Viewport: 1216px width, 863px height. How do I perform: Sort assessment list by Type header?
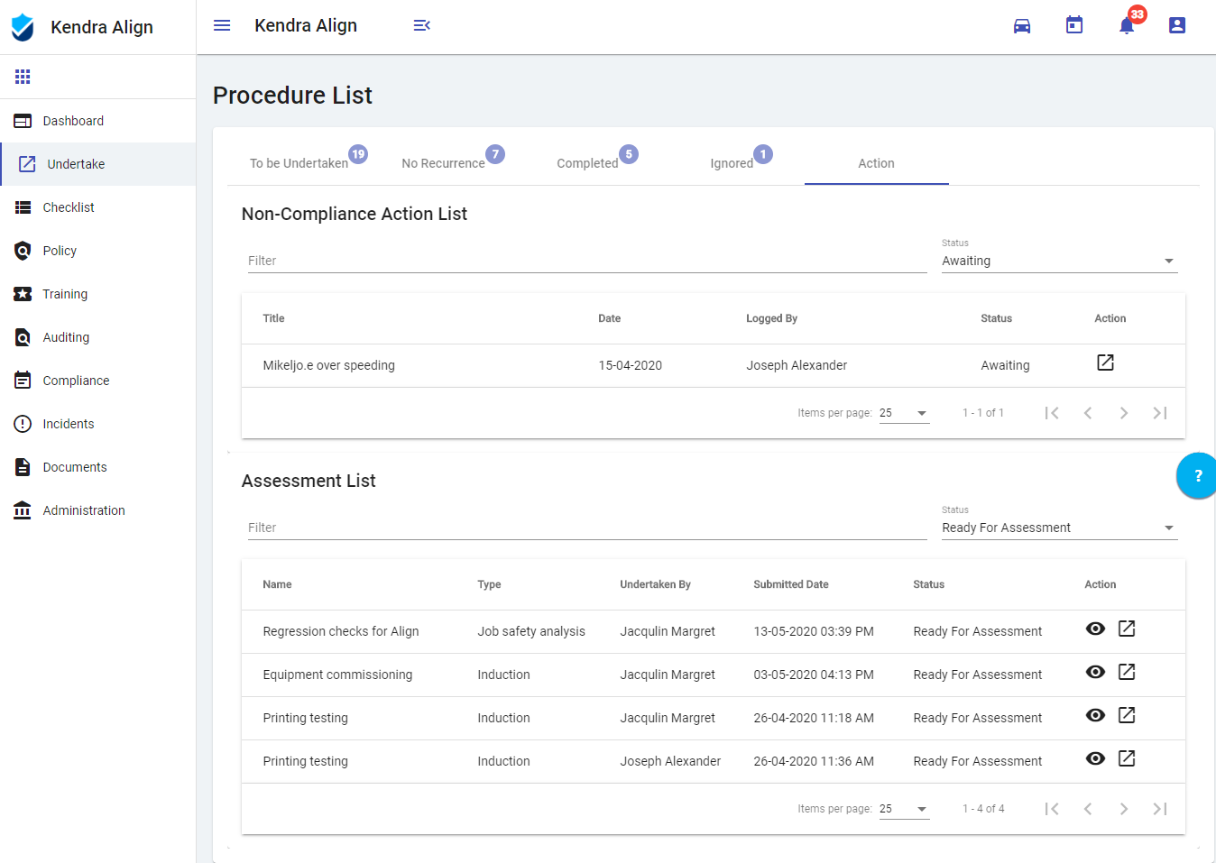point(489,584)
